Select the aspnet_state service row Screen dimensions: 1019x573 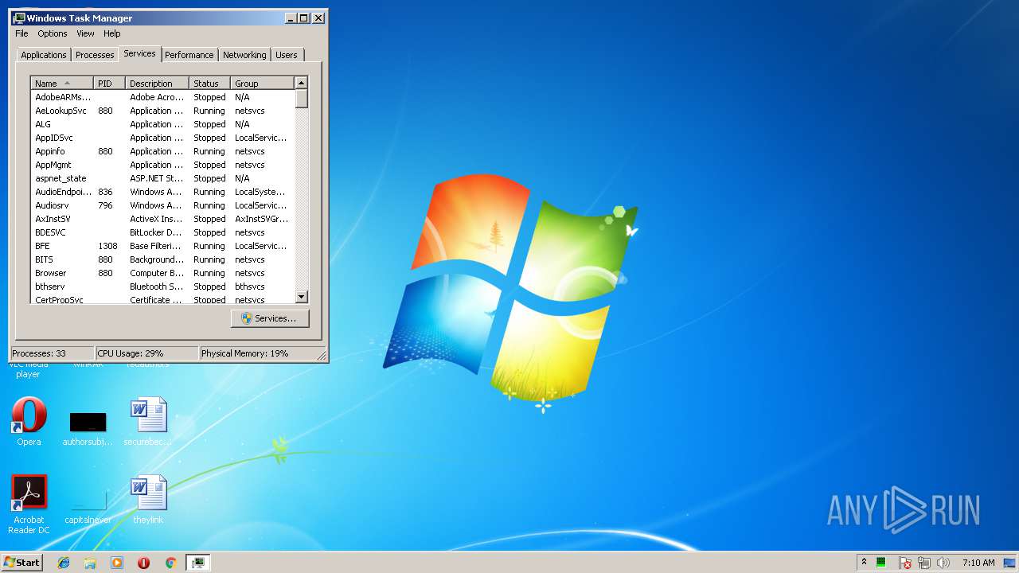162,178
